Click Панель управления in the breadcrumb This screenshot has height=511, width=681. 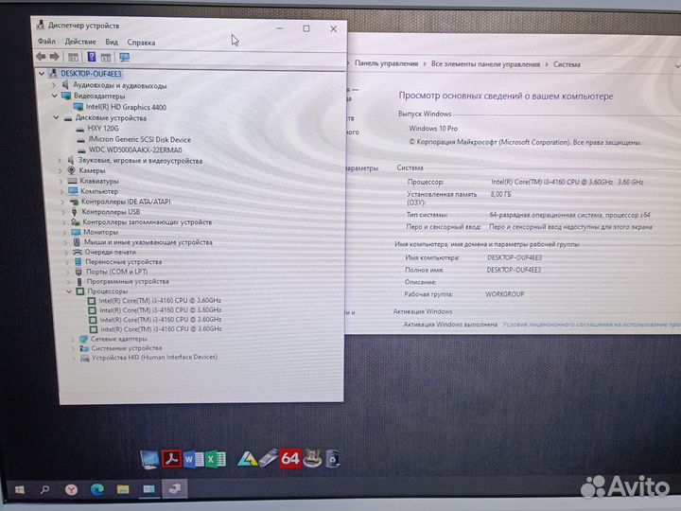[x=388, y=64]
